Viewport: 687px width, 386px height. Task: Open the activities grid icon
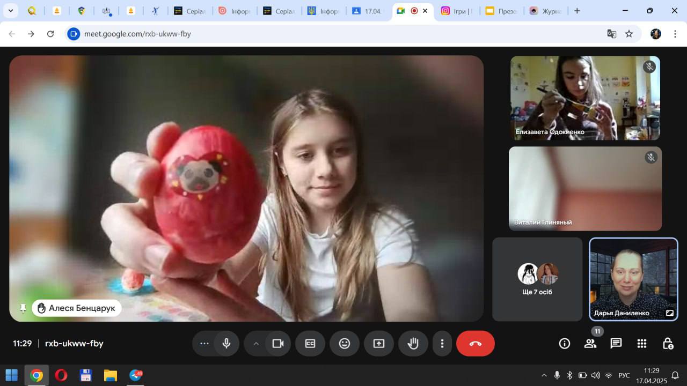tap(641, 344)
